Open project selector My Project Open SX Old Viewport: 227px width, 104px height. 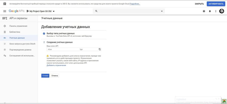pyautogui.click(x=41, y=11)
